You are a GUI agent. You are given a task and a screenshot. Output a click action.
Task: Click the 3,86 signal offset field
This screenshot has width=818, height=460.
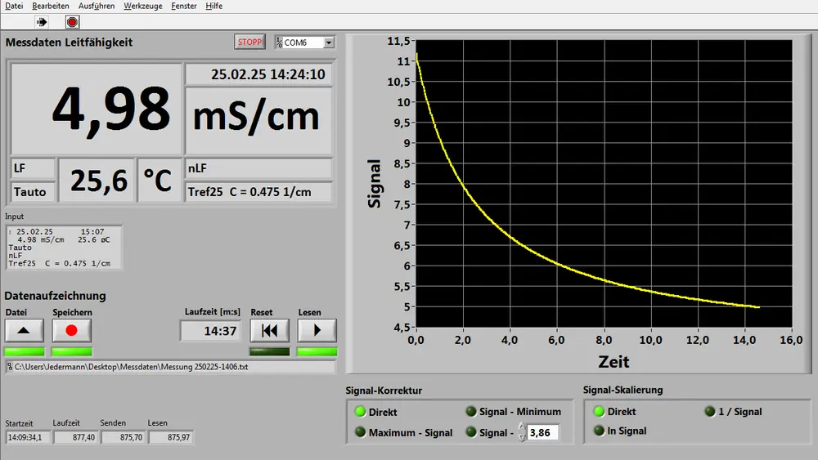click(543, 432)
